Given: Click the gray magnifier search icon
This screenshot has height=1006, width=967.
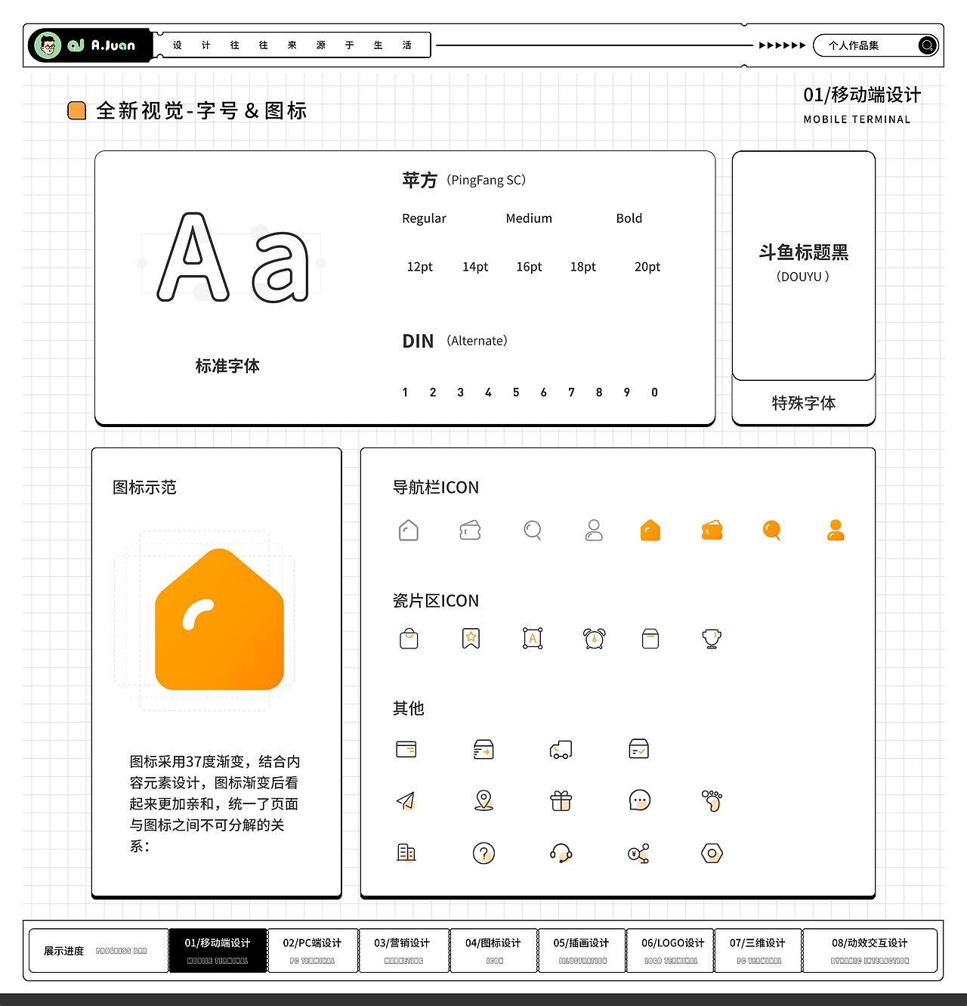Looking at the screenshot, I should (x=532, y=530).
